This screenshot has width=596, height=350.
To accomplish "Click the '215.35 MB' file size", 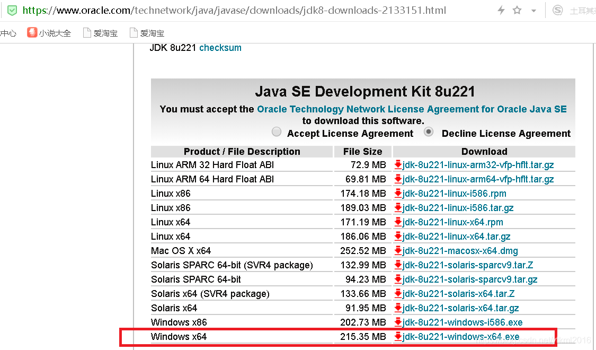I will [x=363, y=337].
